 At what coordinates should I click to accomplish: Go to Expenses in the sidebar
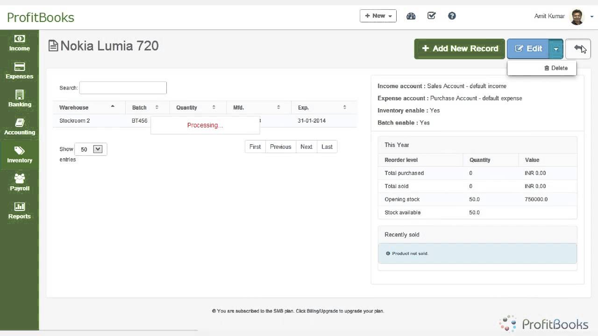click(19, 71)
